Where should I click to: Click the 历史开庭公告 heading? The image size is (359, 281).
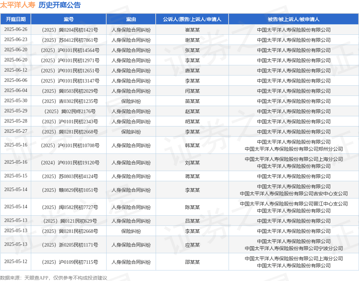(60, 5)
